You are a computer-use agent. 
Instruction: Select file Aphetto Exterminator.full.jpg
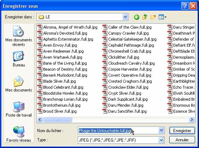pyautogui.click(x=65, y=39)
